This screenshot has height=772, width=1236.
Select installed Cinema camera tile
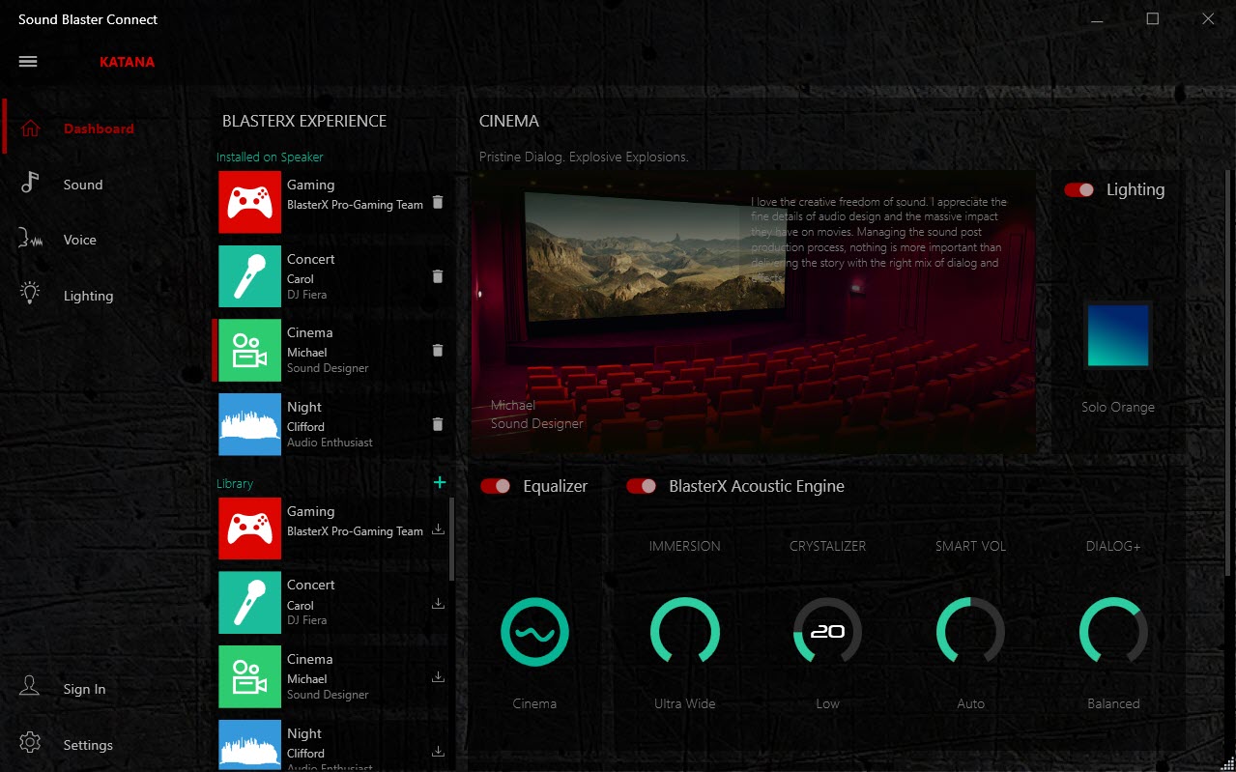[x=249, y=351]
